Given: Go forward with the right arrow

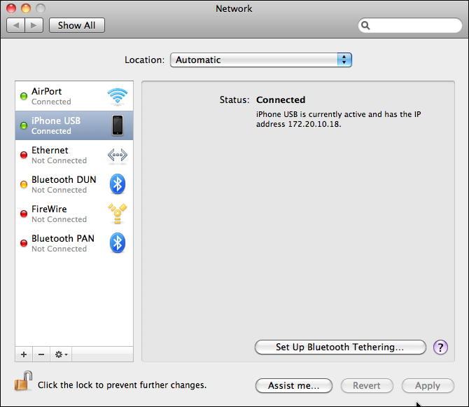Looking at the screenshot, I should 34,25.
